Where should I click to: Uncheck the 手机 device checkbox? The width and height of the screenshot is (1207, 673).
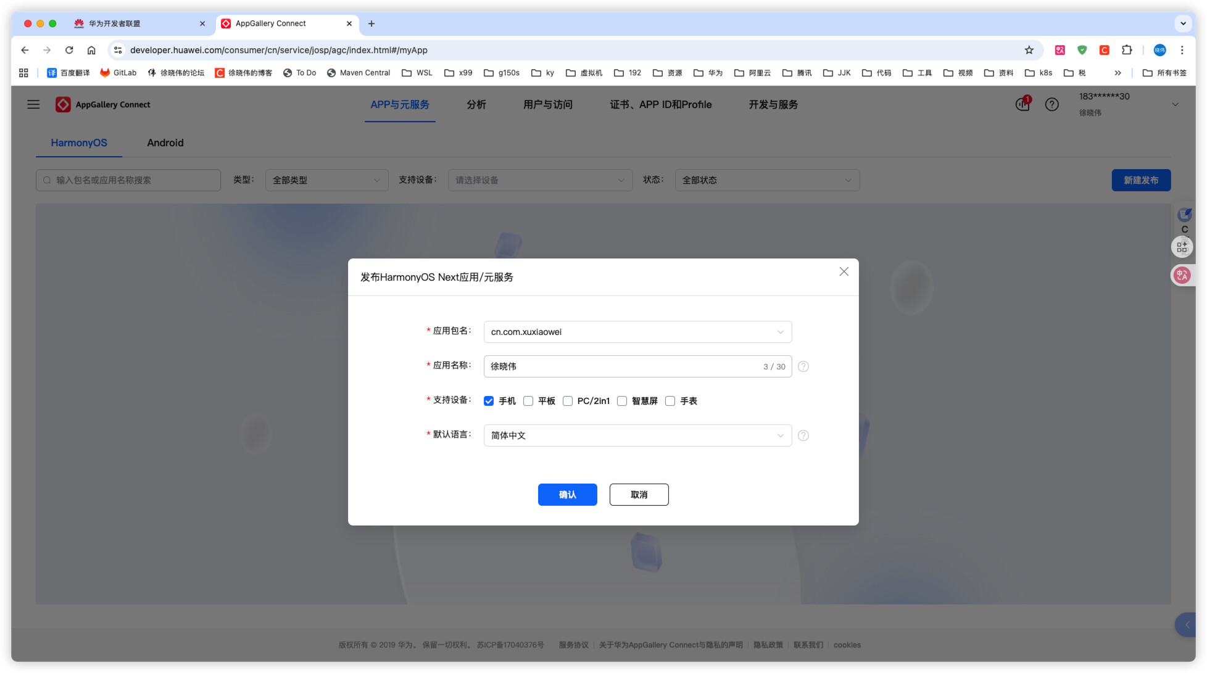(x=489, y=401)
